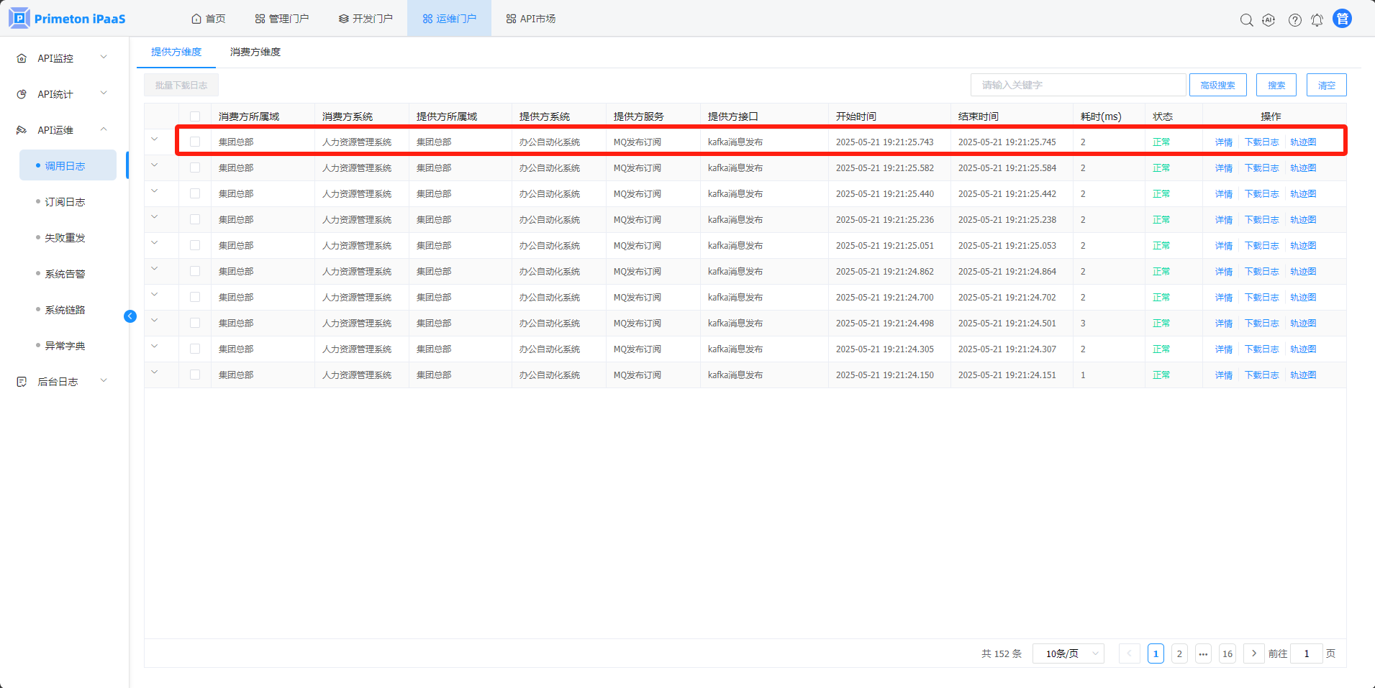The width and height of the screenshot is (1375, 688).
Task: Collapse the sidebar with the blue arrow
Action: click(x=130, y=316)
